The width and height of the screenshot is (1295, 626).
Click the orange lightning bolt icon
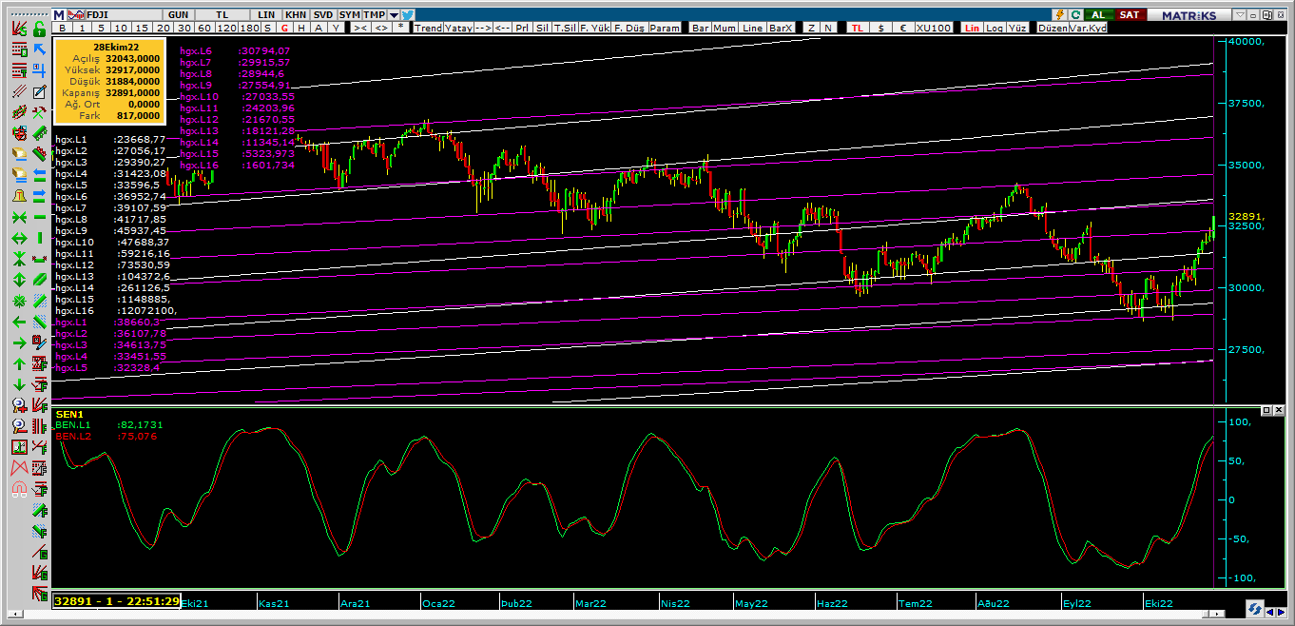[1060, 14]
